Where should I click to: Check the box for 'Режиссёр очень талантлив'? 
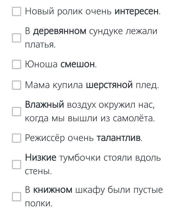(17, 138)
